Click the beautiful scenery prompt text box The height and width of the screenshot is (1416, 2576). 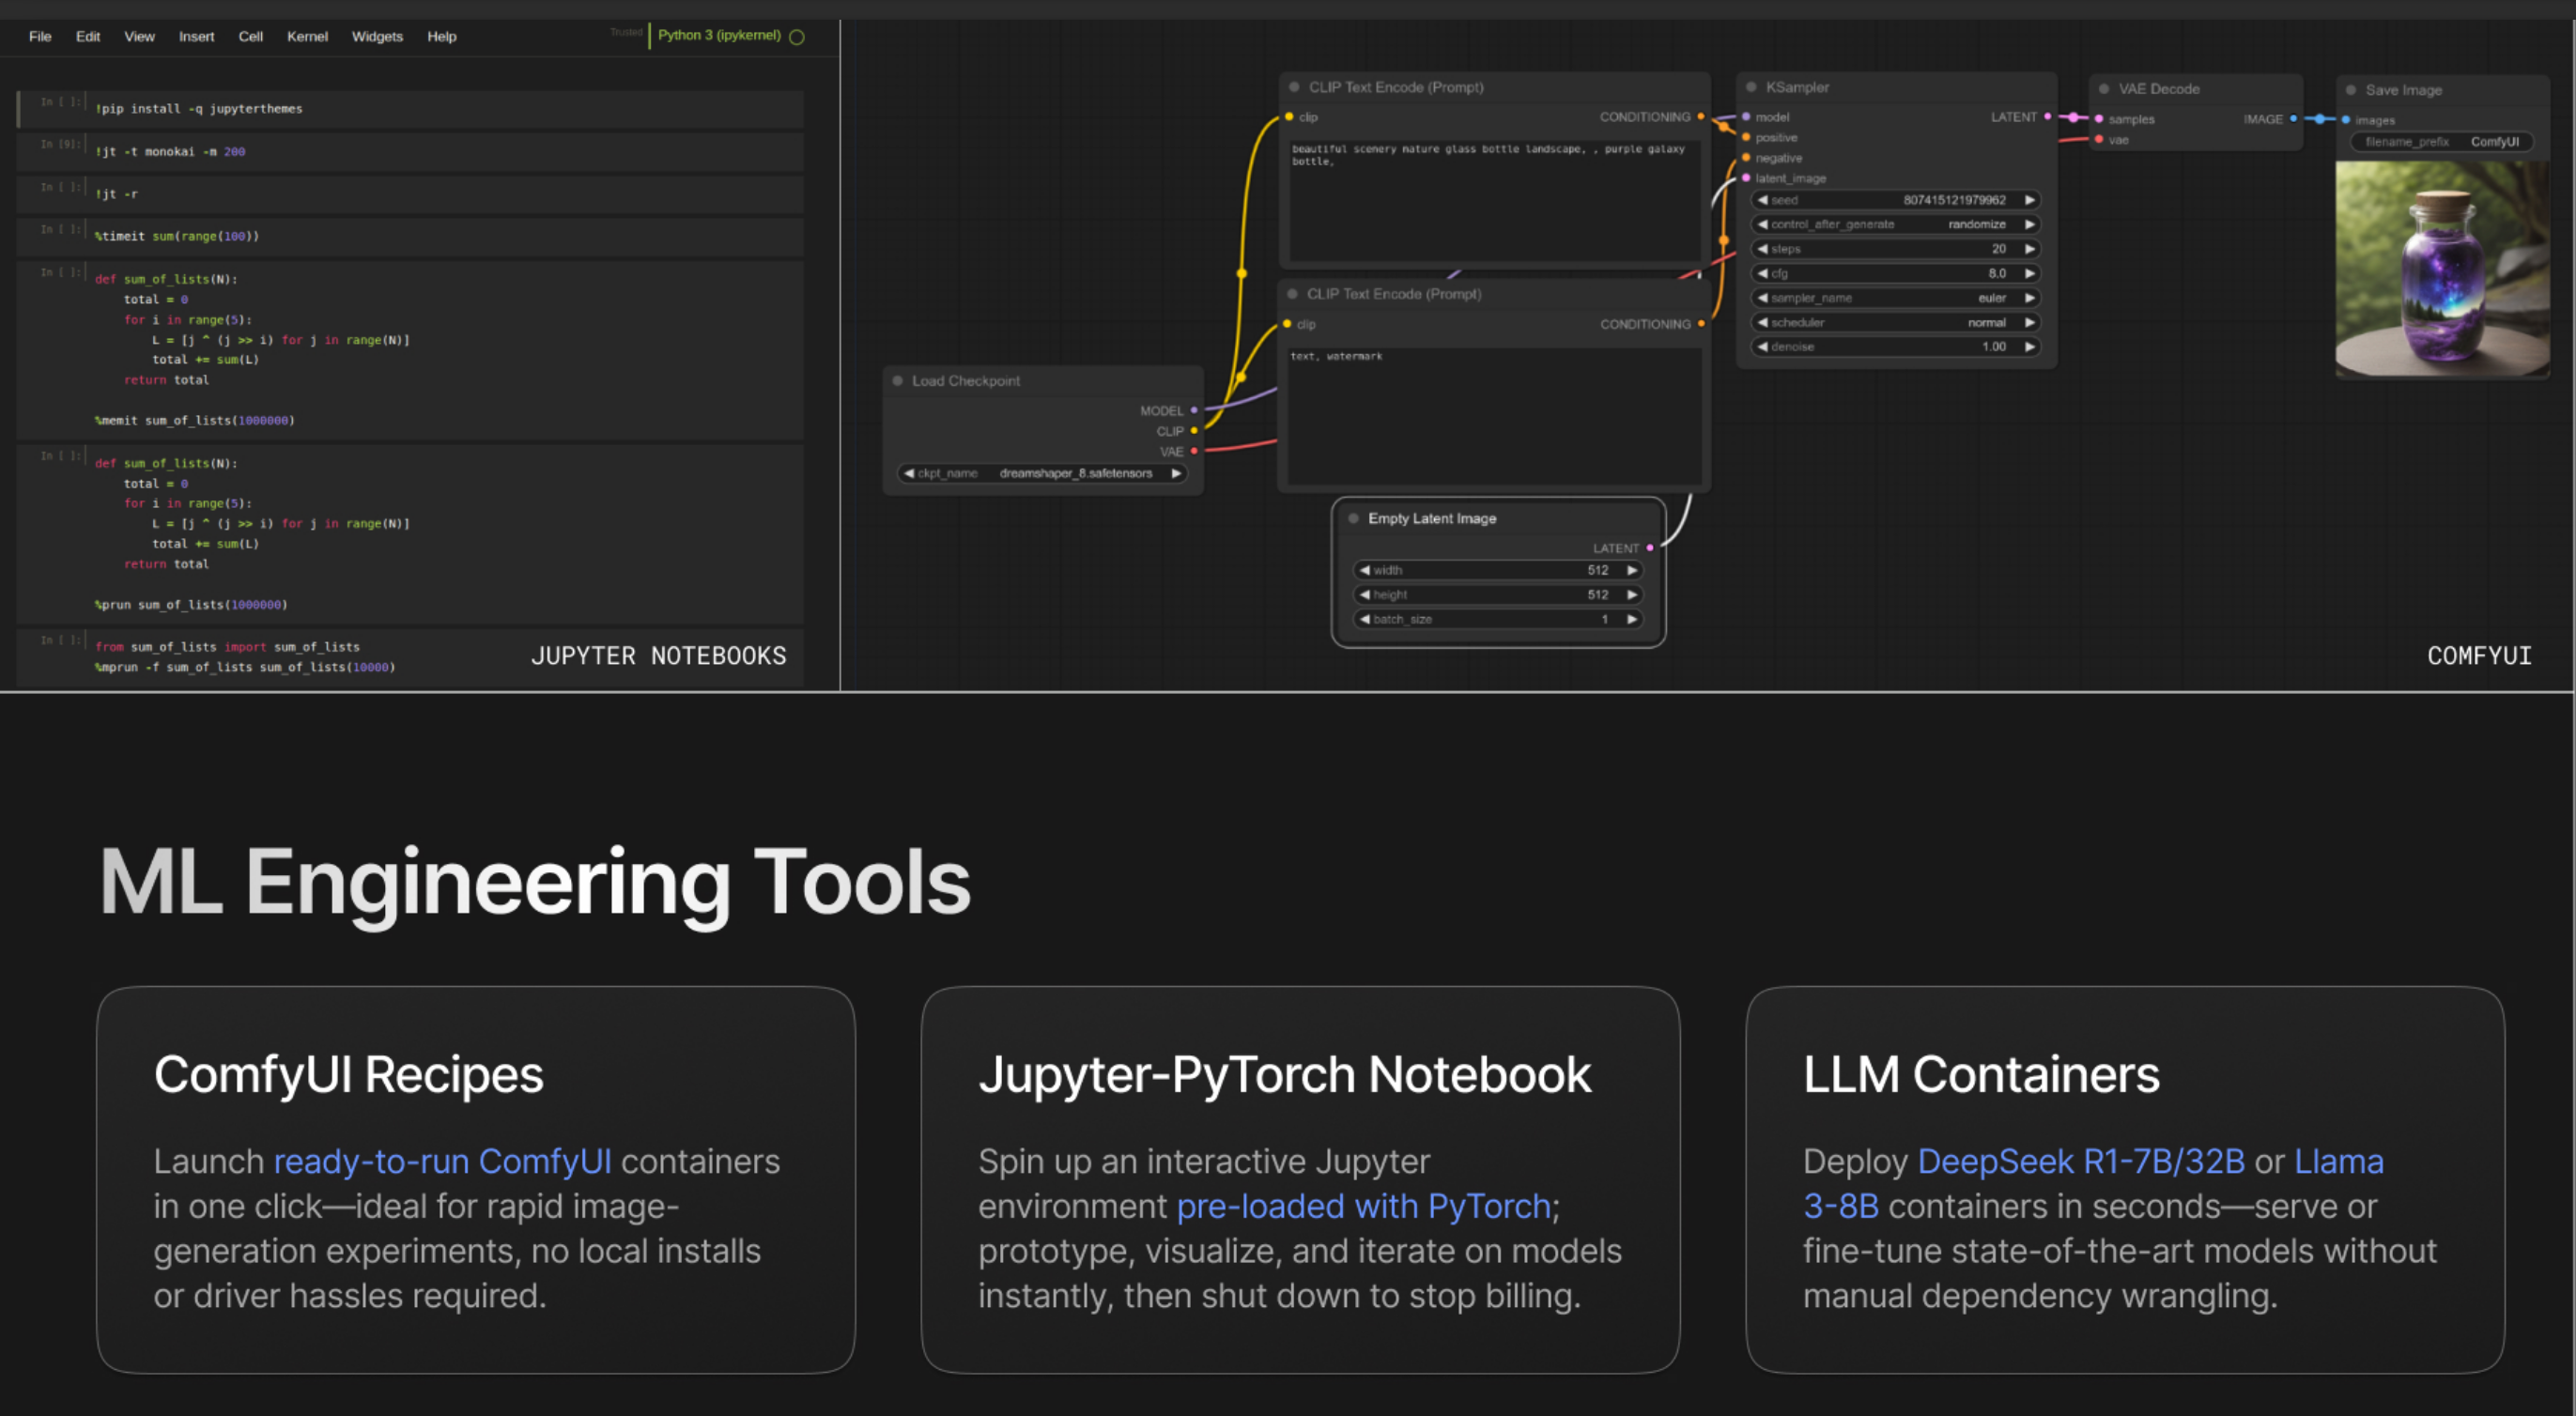coord(1494,200)
